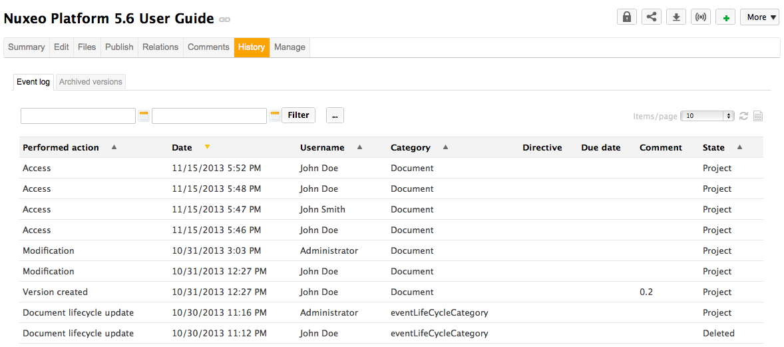Open the start date calendar picker
The height and width of the screenshot is (347, 784).
[x=144, y=116]
